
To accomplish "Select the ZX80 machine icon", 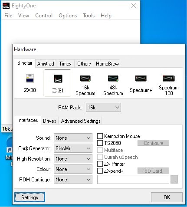I will tap(30, 79).
